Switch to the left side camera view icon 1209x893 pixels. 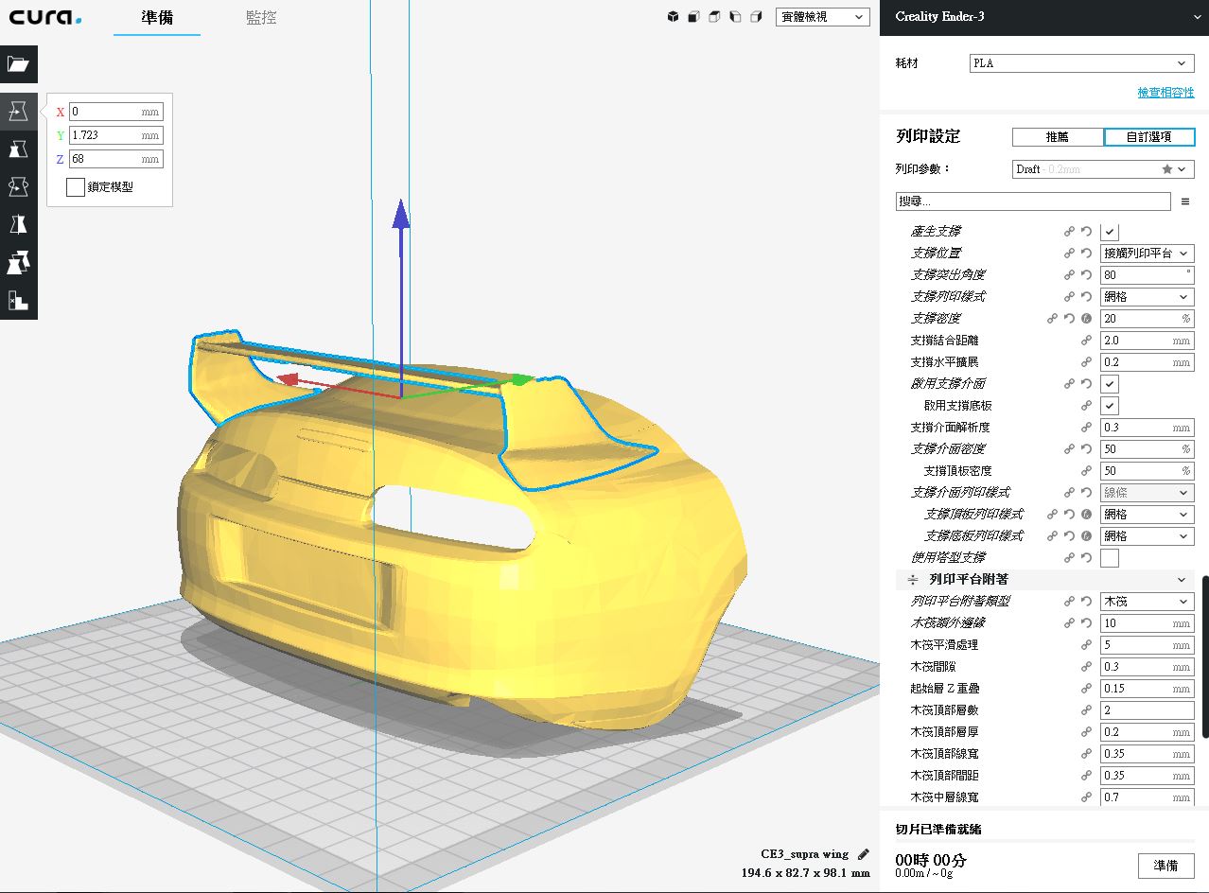[x=735, y=17]
